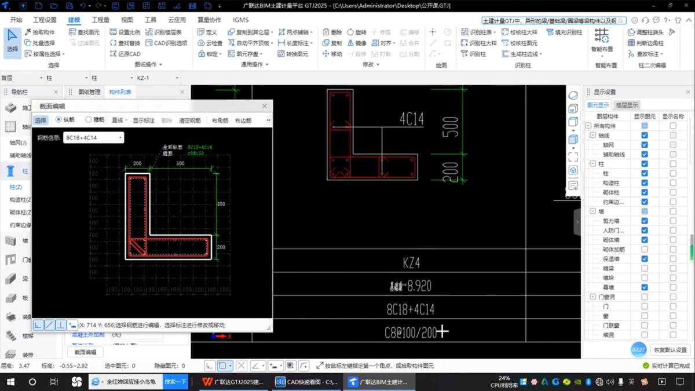Click 旋转 rotate tool

click(357, 32)
